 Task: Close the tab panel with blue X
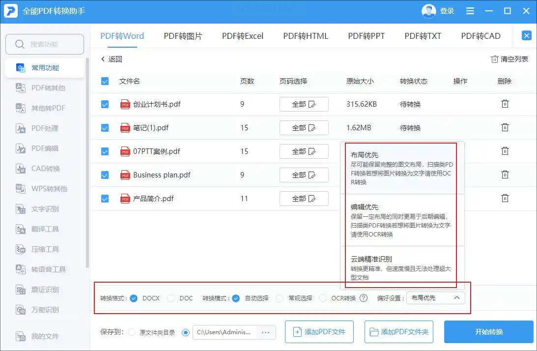pos(526,35)
